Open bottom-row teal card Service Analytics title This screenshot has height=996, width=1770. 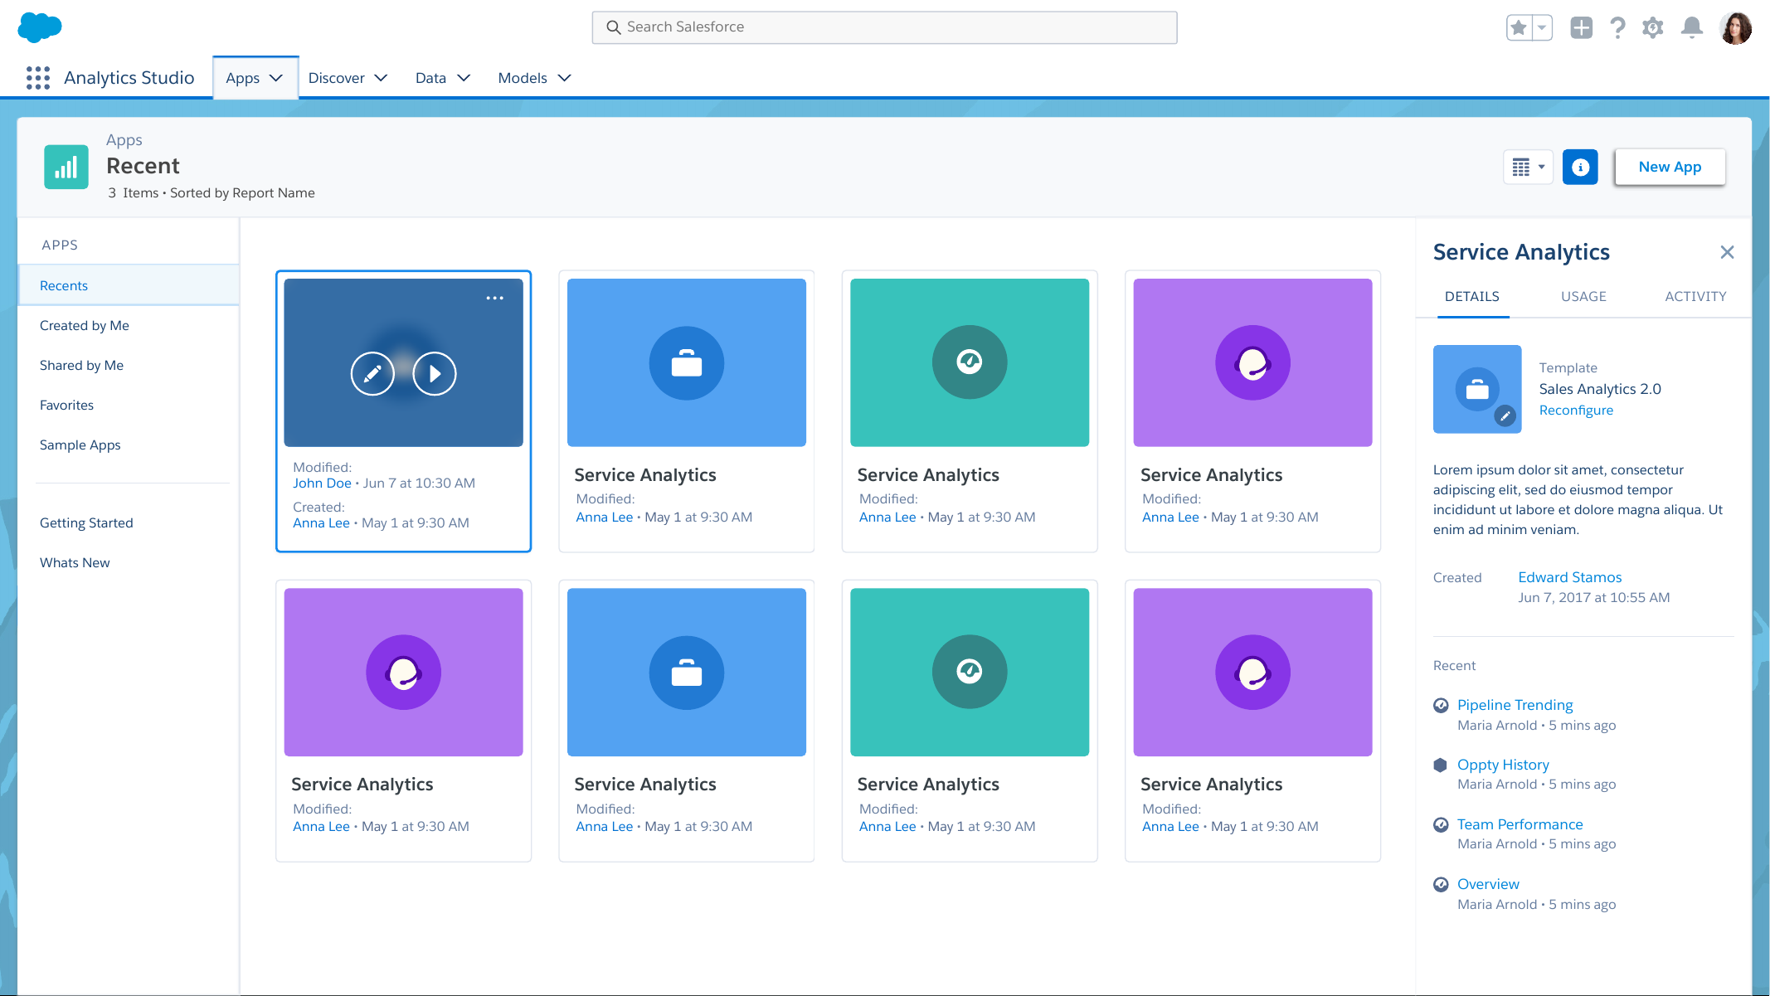[928, 784]
